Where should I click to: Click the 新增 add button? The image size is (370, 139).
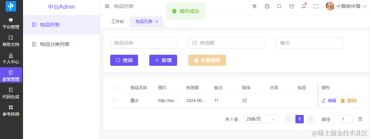click(163, 60)
